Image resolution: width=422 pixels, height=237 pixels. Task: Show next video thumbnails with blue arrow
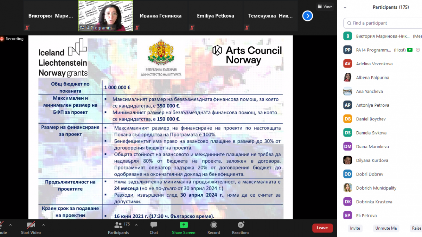click(307, 15)
